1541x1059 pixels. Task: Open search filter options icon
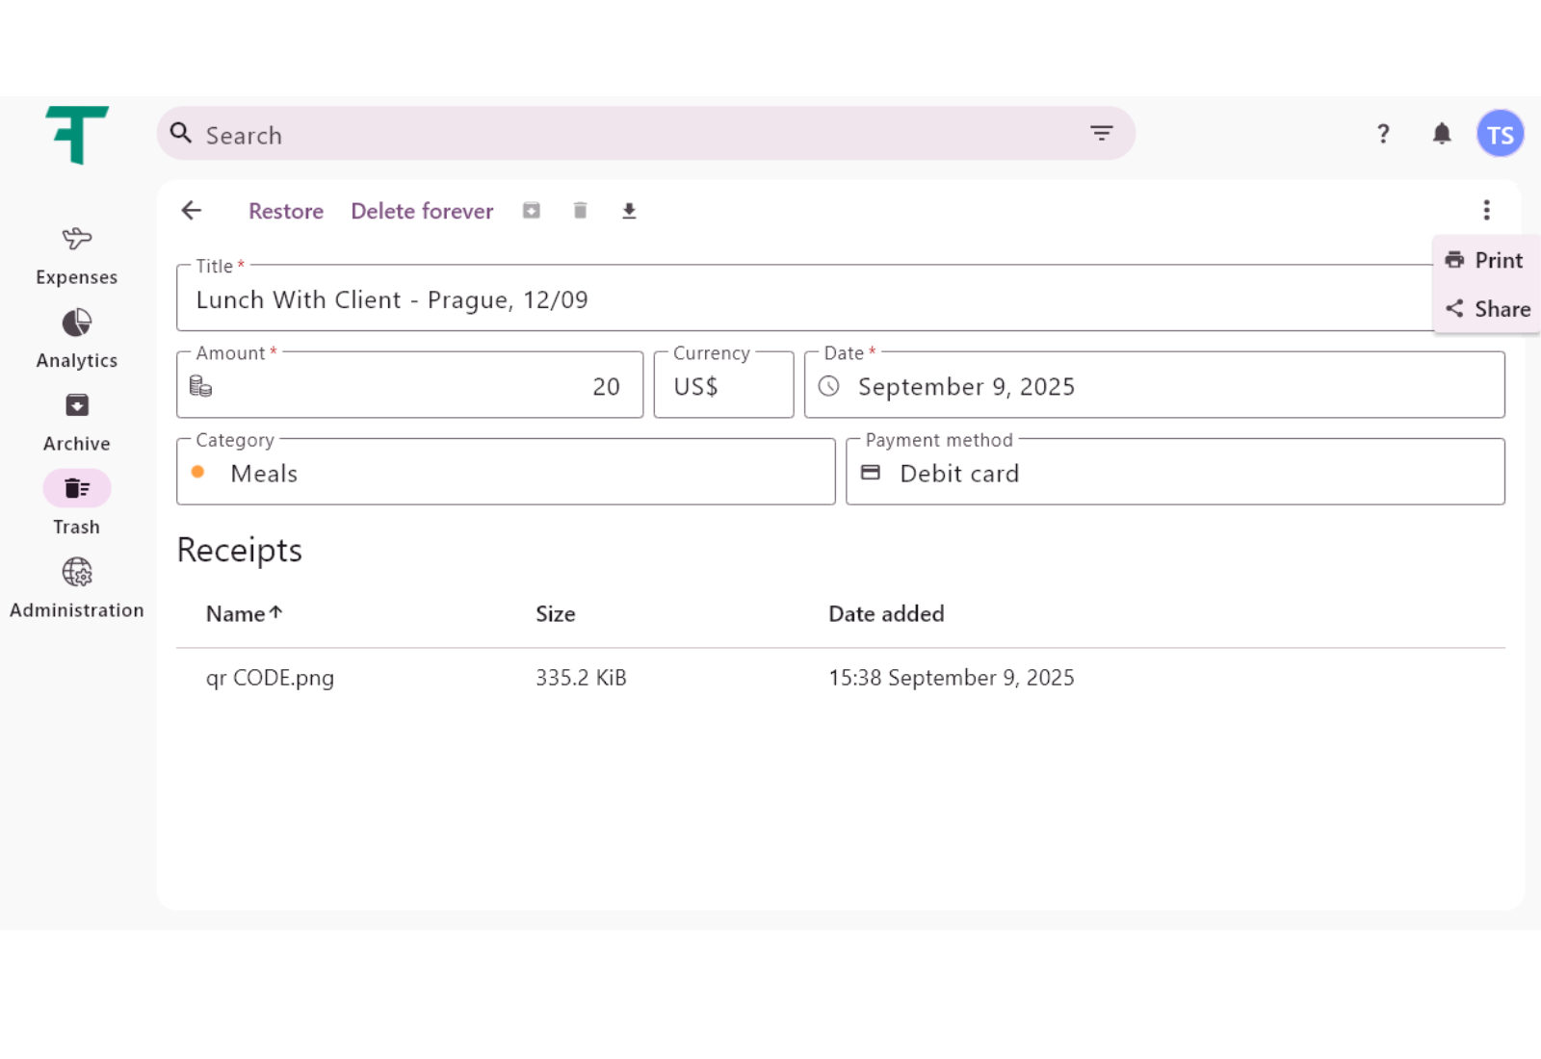coord(1101,134)
